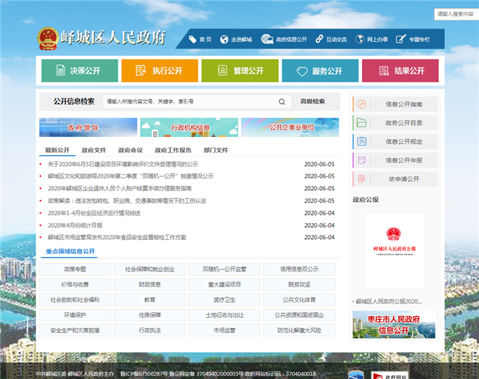Open the 首页 navigation item
The width and height of the screenshot is (479, 379).
[205, 39]
